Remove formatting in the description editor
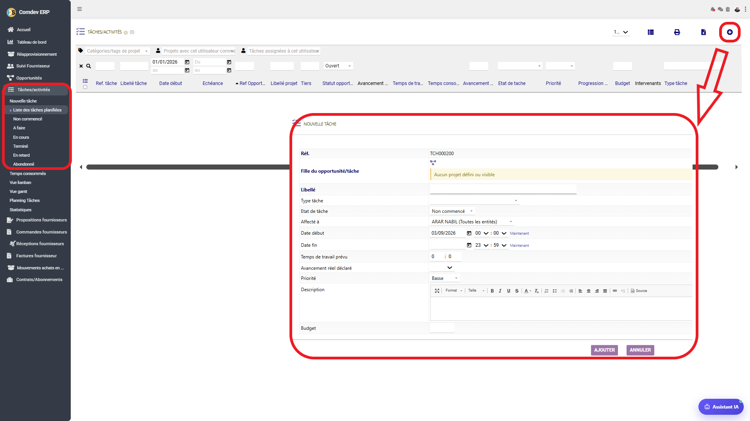 point(537,291)
